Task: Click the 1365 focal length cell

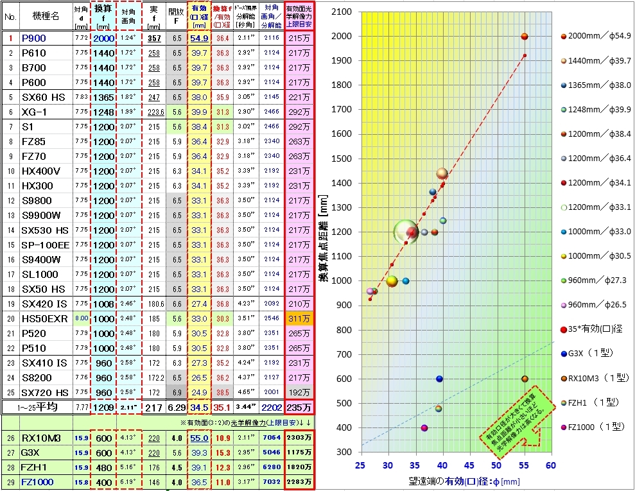Action: click(x=103, y=98)
